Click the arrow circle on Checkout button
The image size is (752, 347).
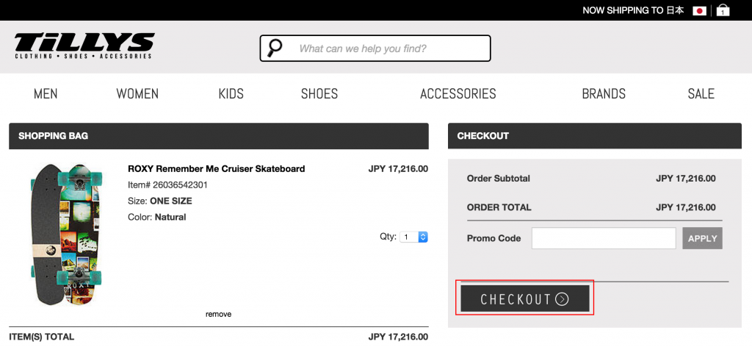pyautogui.click(x=562, y=299)
